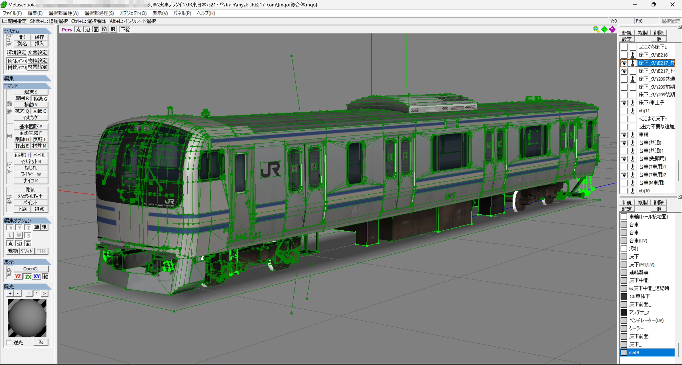The image size is (682, 365).
Task: Zoom view with the magnifier icon
Action: point(596,29)
